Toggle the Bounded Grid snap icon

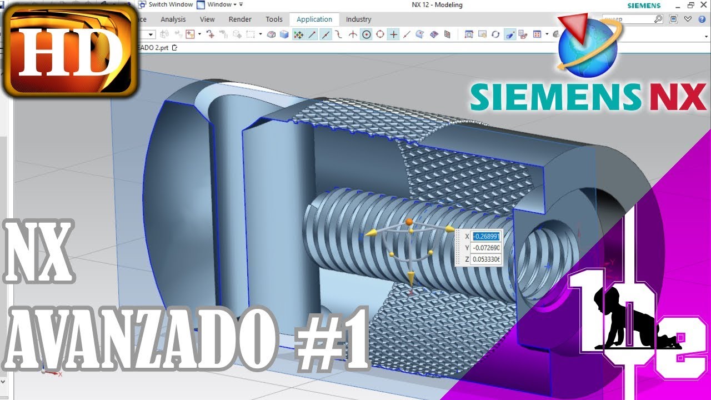(447, 34)
